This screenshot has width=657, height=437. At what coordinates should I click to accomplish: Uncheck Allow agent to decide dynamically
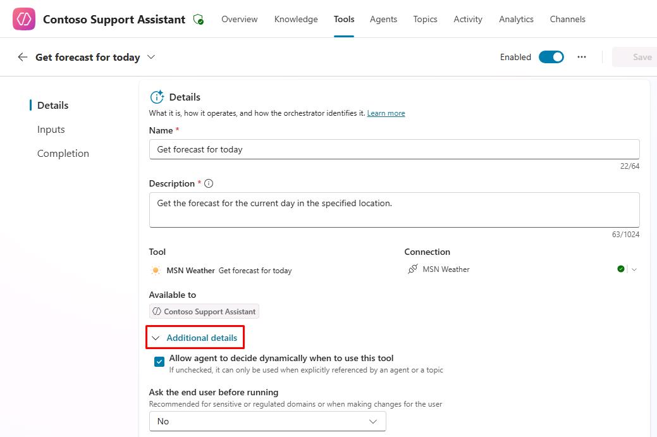159,362
